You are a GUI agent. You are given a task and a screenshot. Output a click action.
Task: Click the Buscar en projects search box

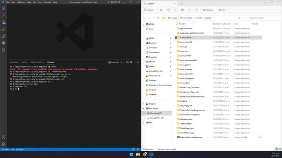[x=262, y=18]
